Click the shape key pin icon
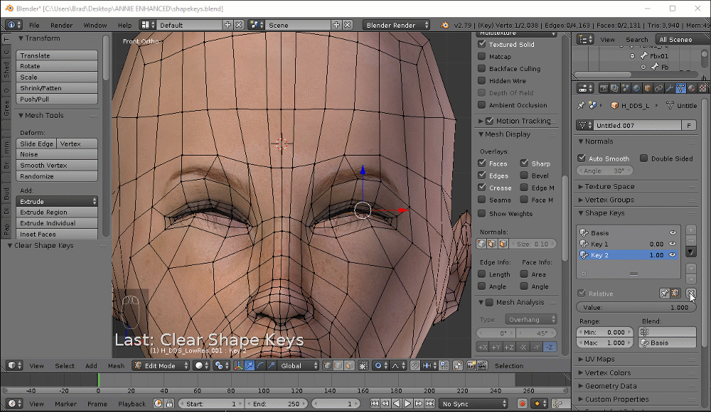The height and width of the screenshot is (412, 711). point(664,293)
